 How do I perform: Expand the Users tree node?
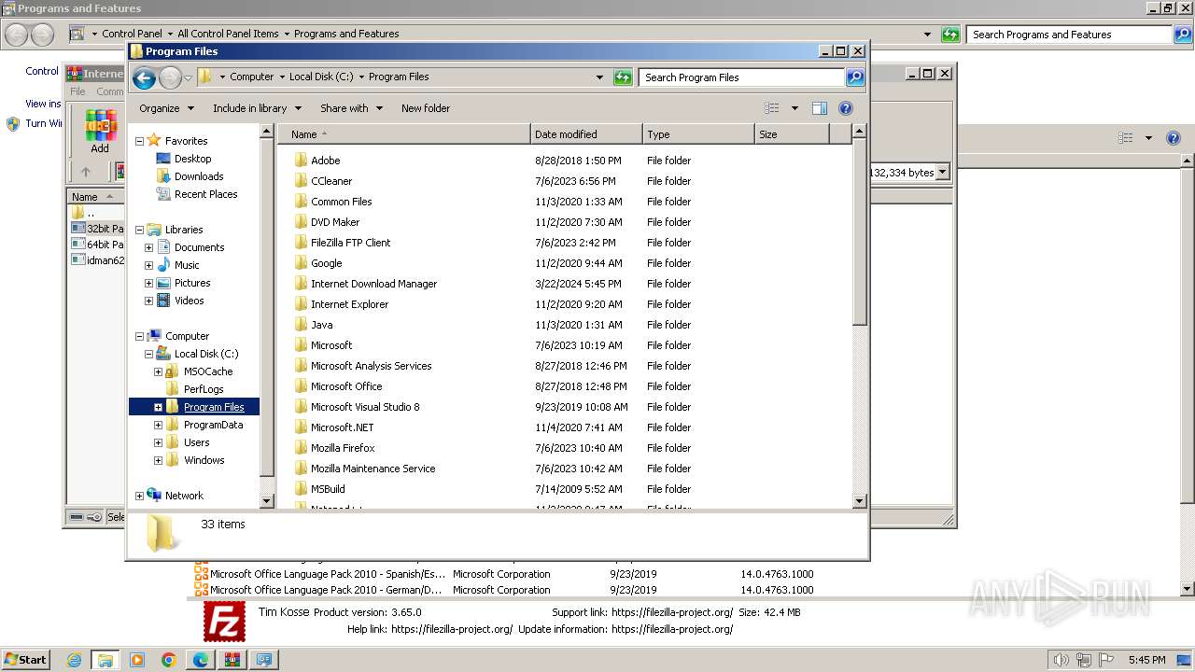click(159, 442)
